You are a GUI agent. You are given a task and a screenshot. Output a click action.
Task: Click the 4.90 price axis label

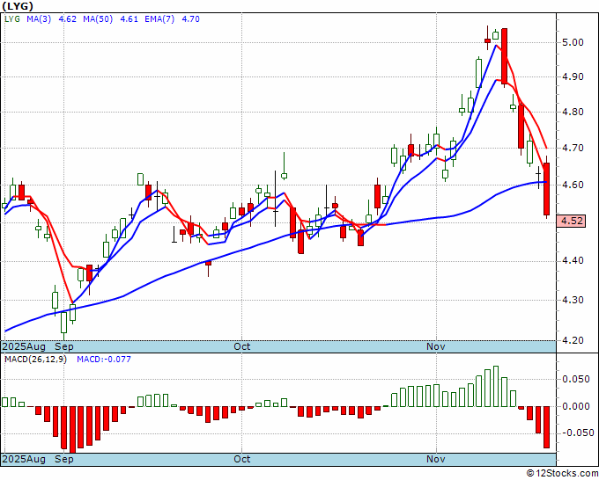click(573, 77)
